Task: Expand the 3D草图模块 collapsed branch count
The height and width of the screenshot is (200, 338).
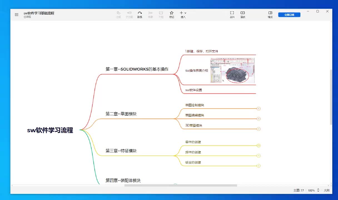Action: click(259, 129)
